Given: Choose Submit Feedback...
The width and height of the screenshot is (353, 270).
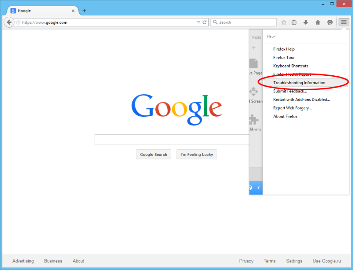Looking at the screenshot, I should [290, 91].
